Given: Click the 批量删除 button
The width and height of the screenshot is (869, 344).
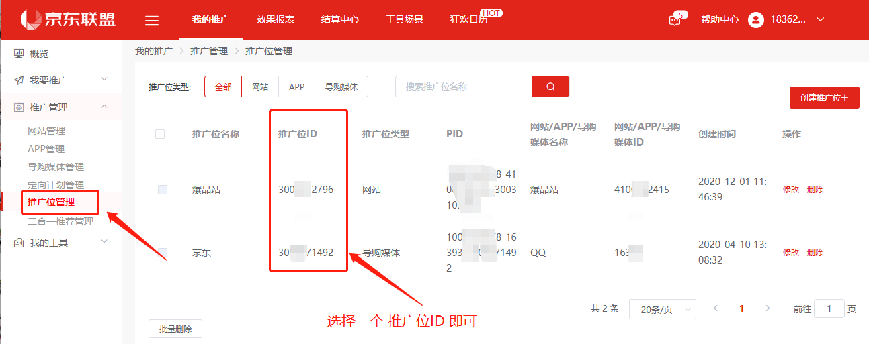Looking at the screenshot, I should click(175, 329).
